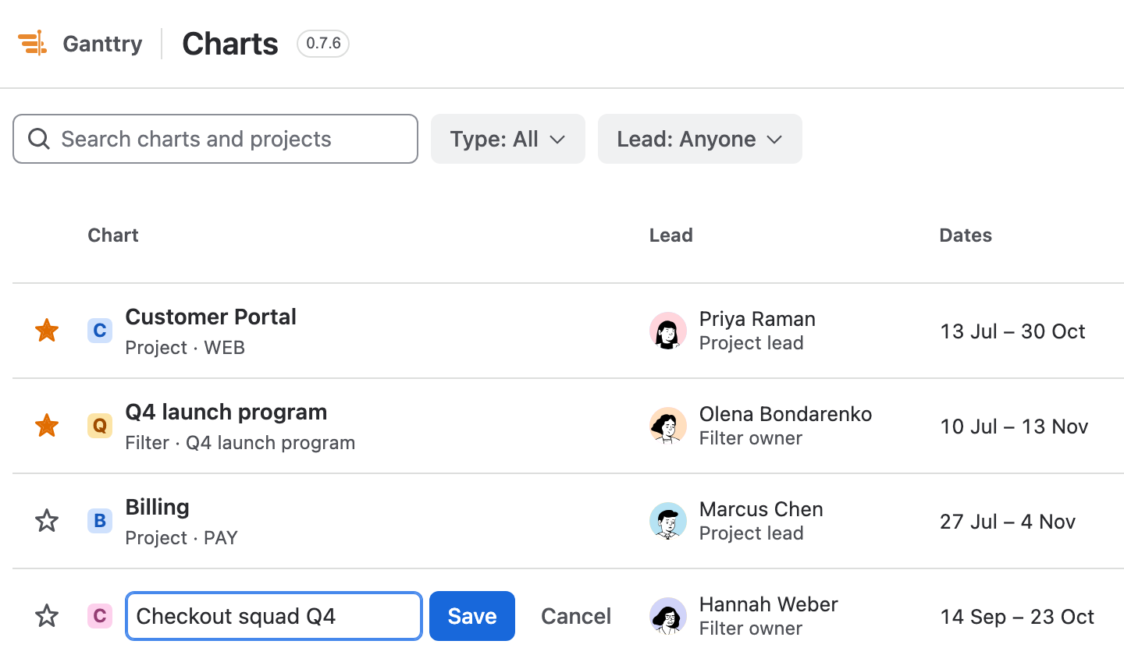Save the renamed chart

point(472,616)
